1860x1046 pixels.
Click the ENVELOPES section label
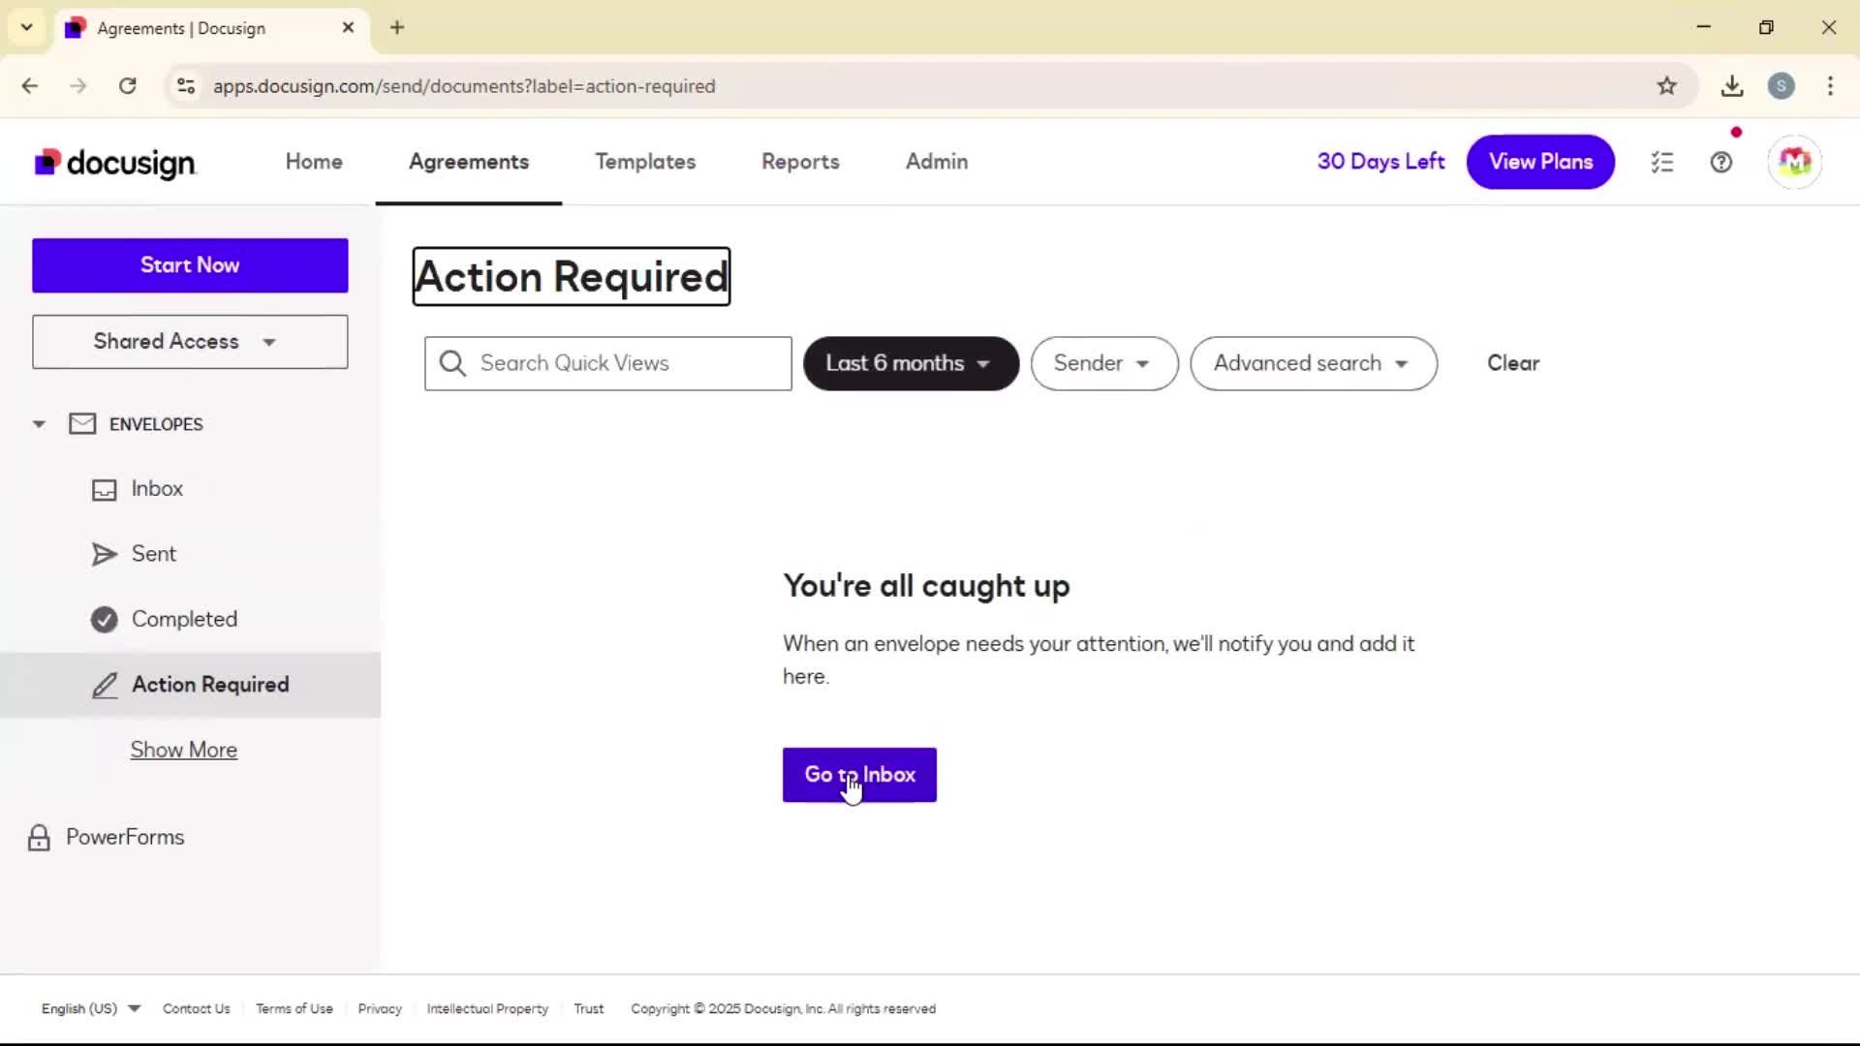(156, 424)
